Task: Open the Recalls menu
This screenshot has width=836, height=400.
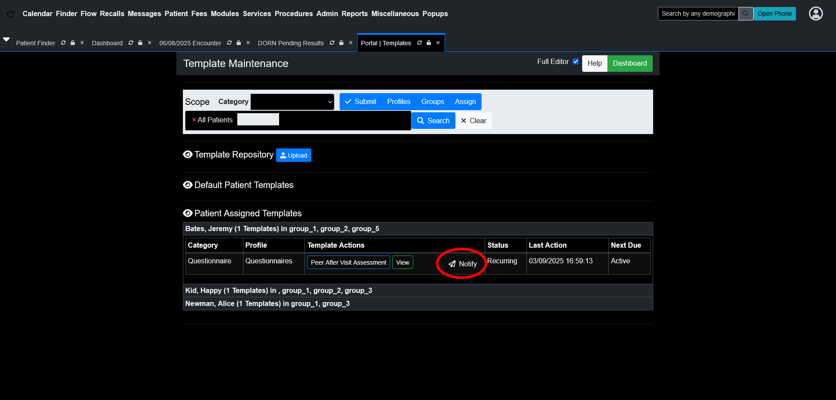Action: pos(112,13)
